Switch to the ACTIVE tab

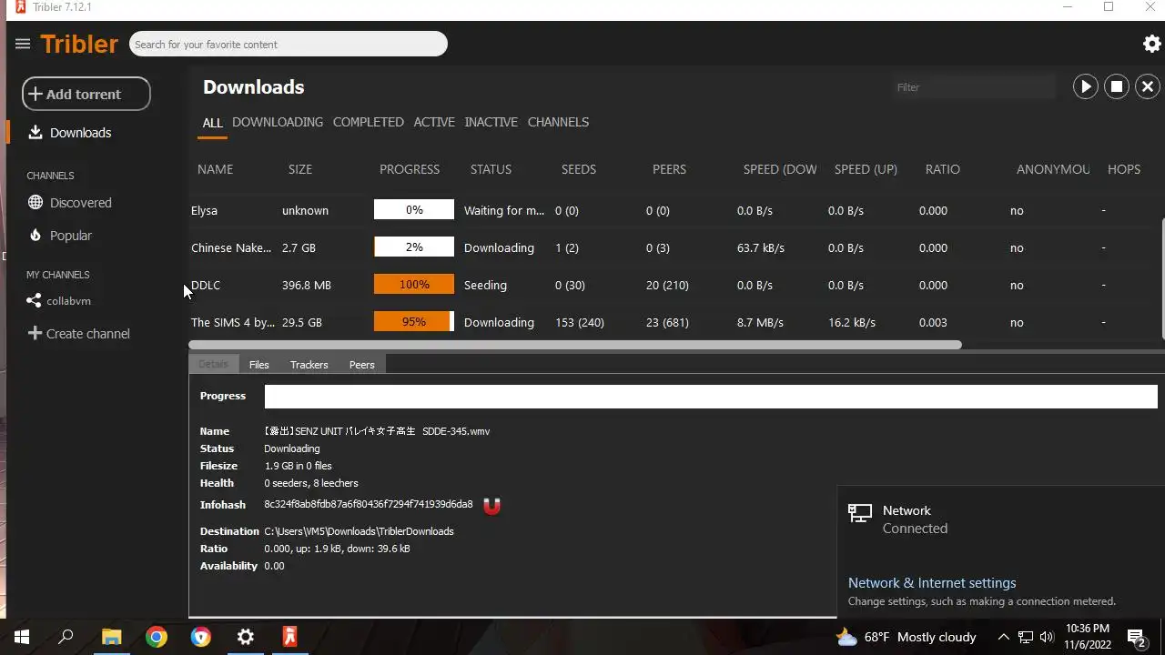click(434, 122)
